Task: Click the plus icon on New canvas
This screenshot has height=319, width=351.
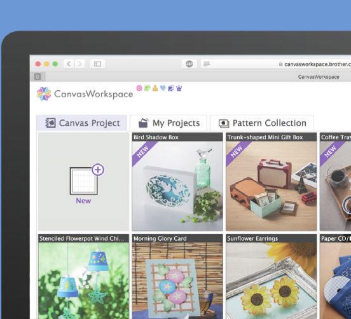Action: click(x=98, y=170)
